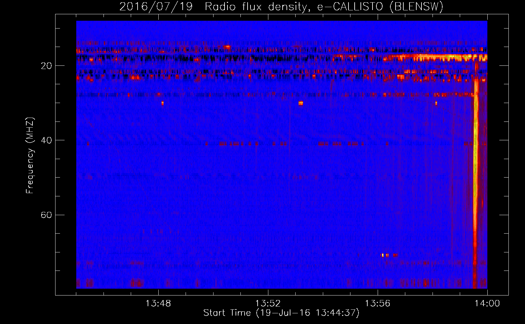Click the 20 MHz frequency tick label

[46, 66]
